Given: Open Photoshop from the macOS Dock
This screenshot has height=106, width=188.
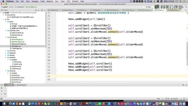Looking at the screenshot, I should [26, 104].
